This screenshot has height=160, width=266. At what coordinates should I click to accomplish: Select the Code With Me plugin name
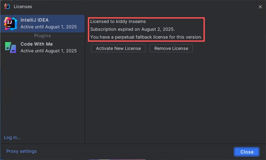pyautogui.click(x=36, y=44)
